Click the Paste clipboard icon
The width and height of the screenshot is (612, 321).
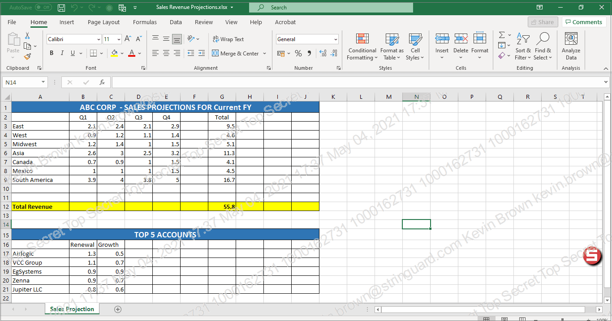[13, 40]
